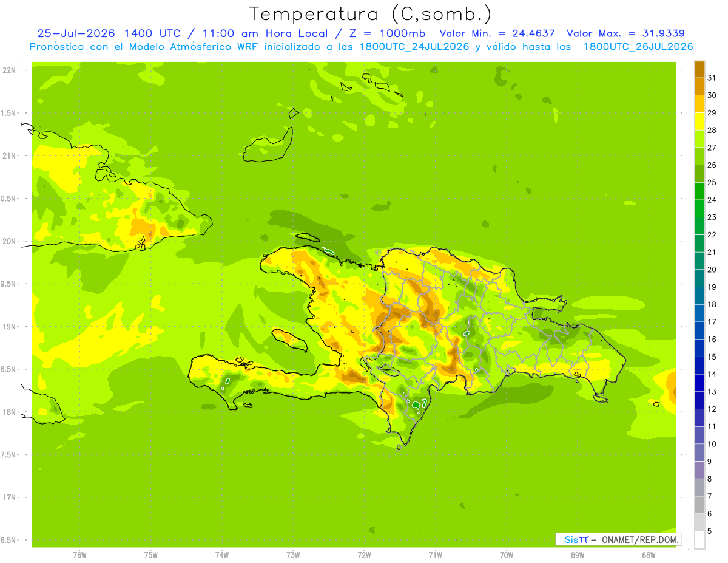This screenshot has width=728, height=563.
Task: Click legend value 24
Action: tap(712, 200)
